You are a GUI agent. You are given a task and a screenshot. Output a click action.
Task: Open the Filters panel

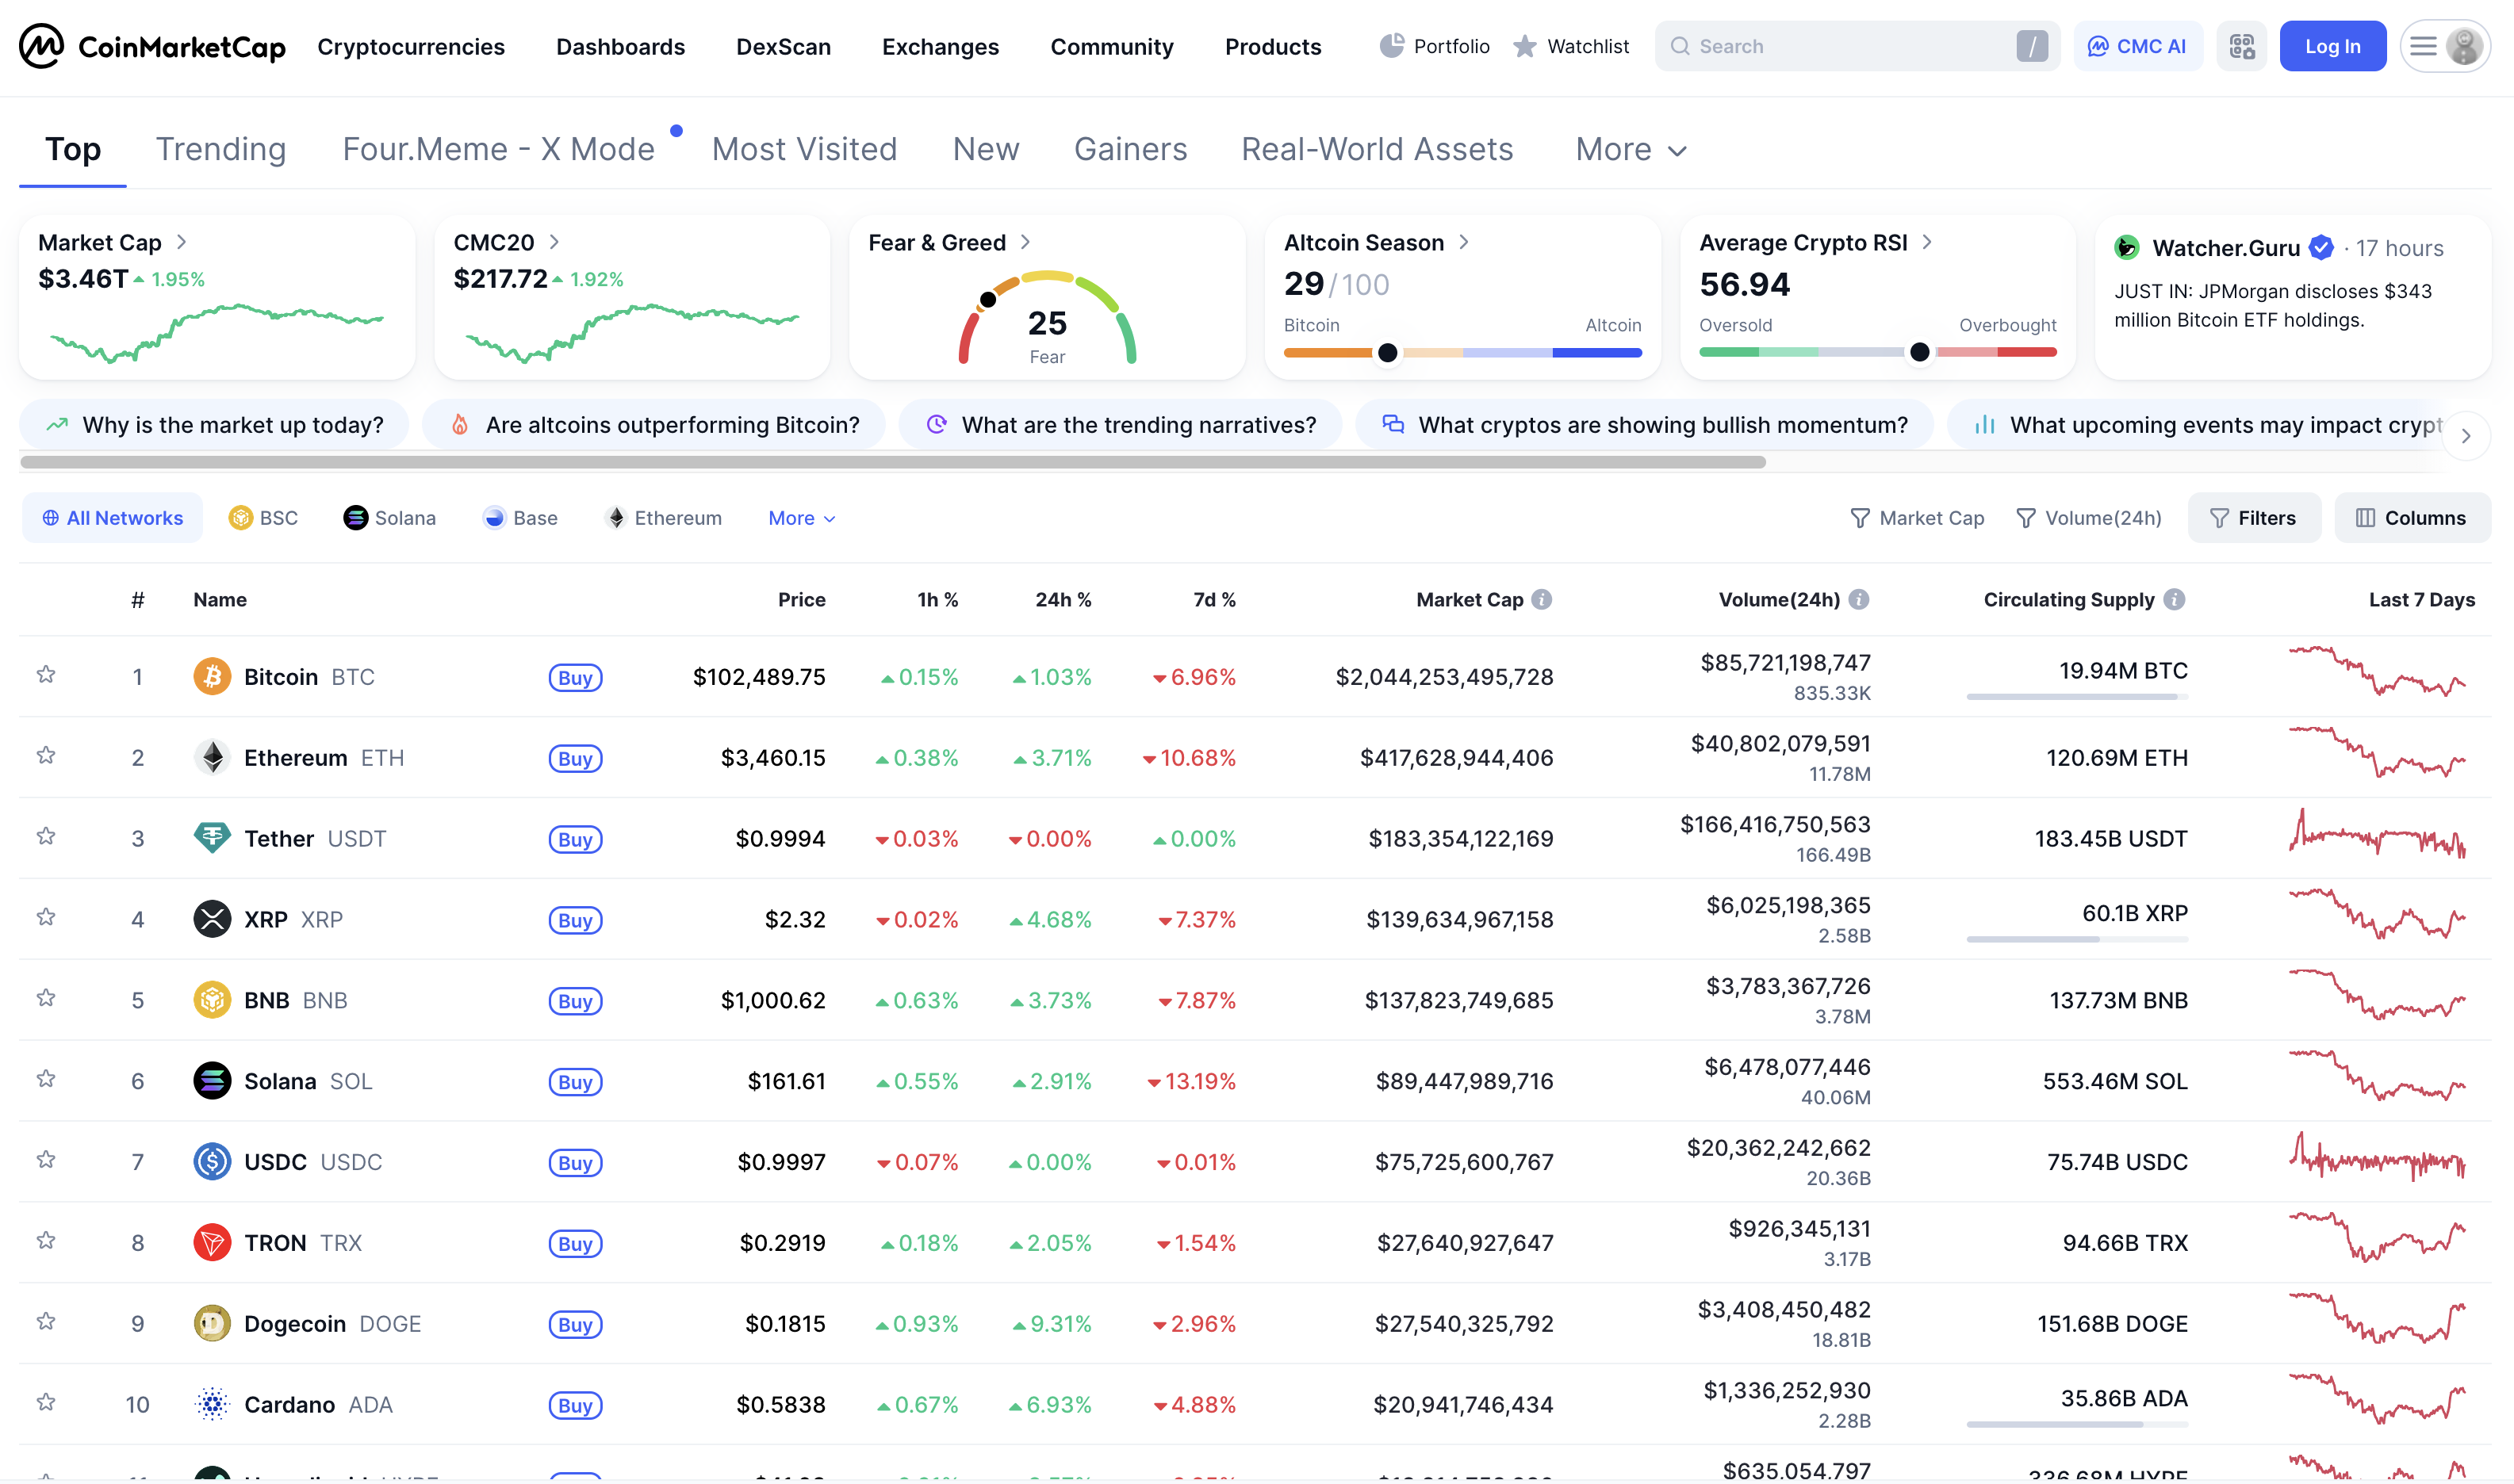pos(2253,517)
